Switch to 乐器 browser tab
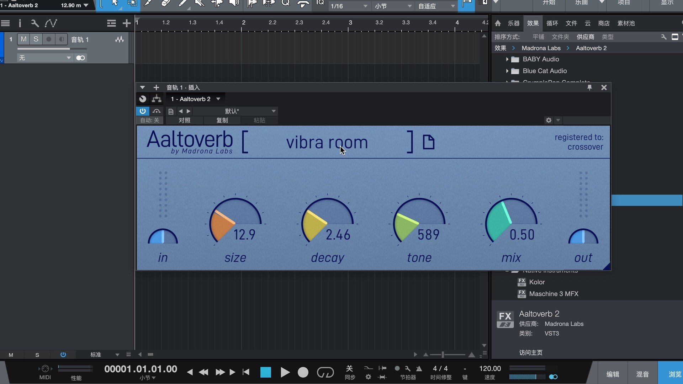The image size is (683, 384). [x=514, y=23]
